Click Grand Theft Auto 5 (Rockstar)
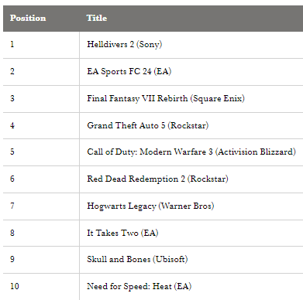 point(148,125)
